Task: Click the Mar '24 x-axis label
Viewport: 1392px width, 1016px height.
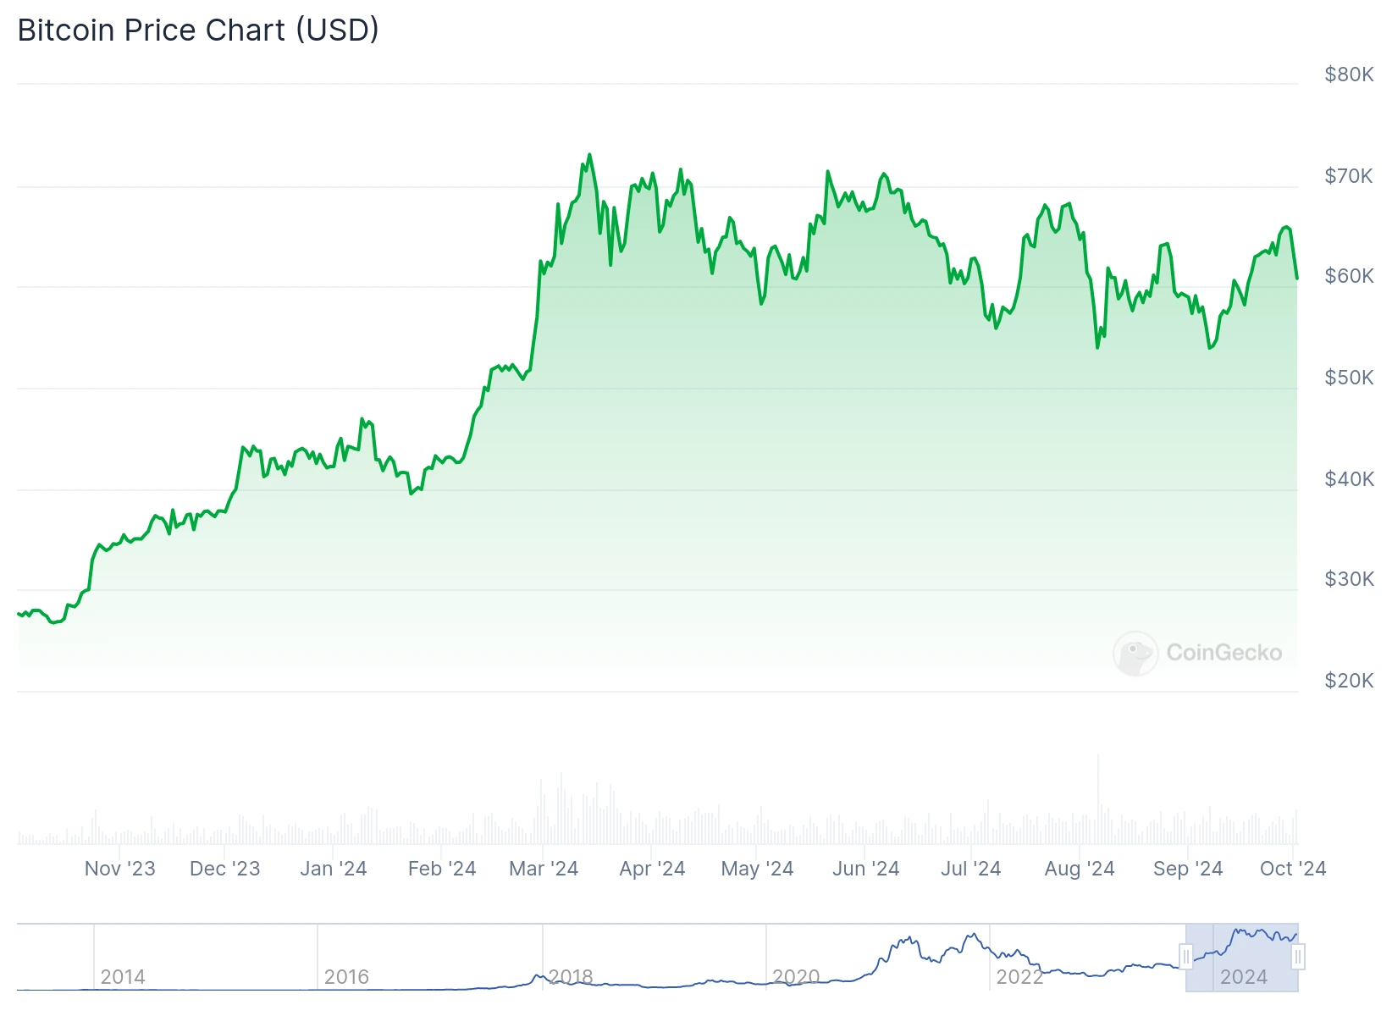Action: point(544,869)
